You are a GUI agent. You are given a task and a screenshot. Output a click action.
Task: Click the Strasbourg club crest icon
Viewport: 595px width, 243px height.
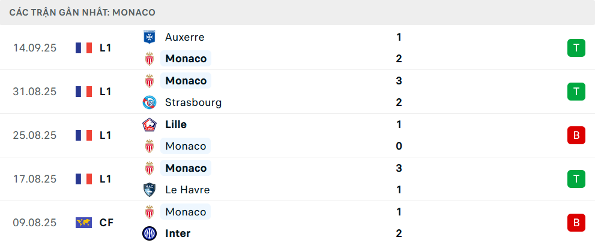[148, 102]
